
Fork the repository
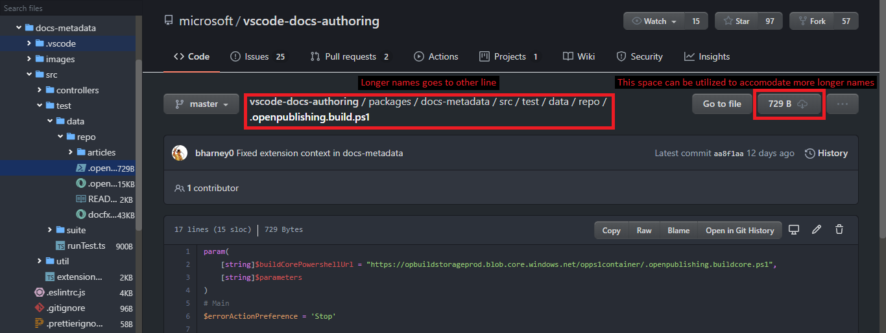[x=811, y=21]
